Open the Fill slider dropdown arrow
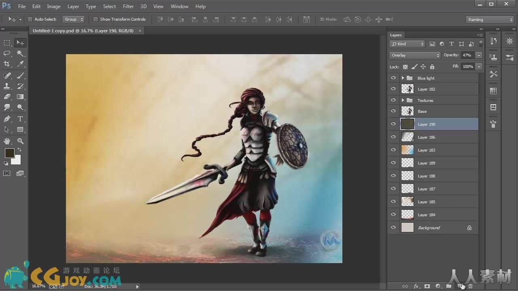This screenshot has height=291, width=518. [479, 67]
